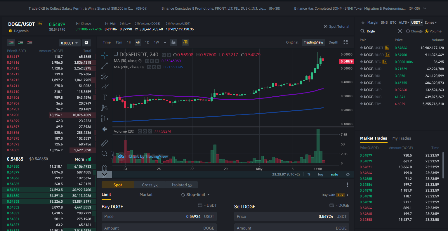
Task: Show only buy orders in order book
Action: (20, 43)
